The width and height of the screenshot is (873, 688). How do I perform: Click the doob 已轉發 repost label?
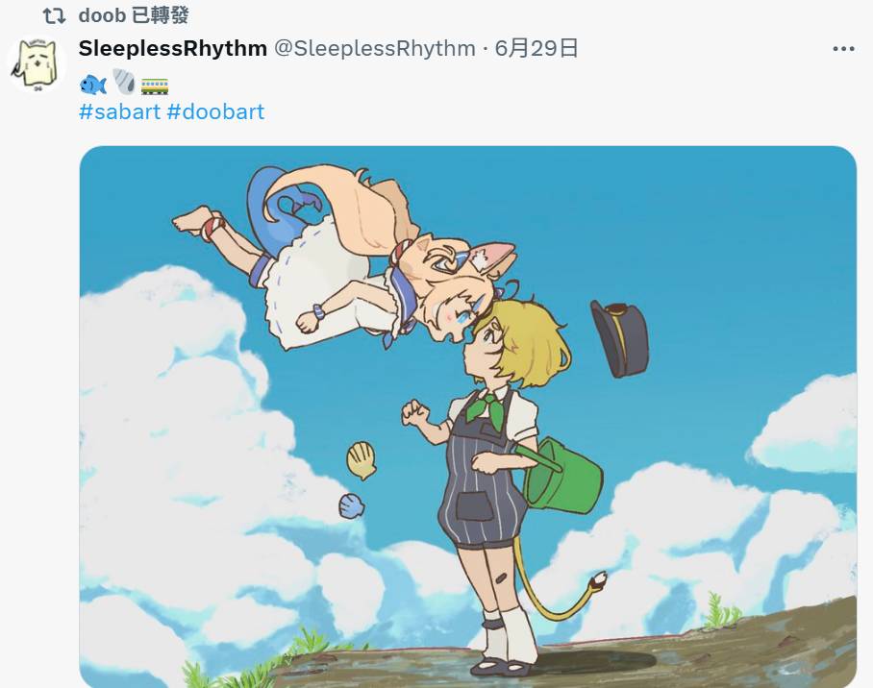click(134, 15)
